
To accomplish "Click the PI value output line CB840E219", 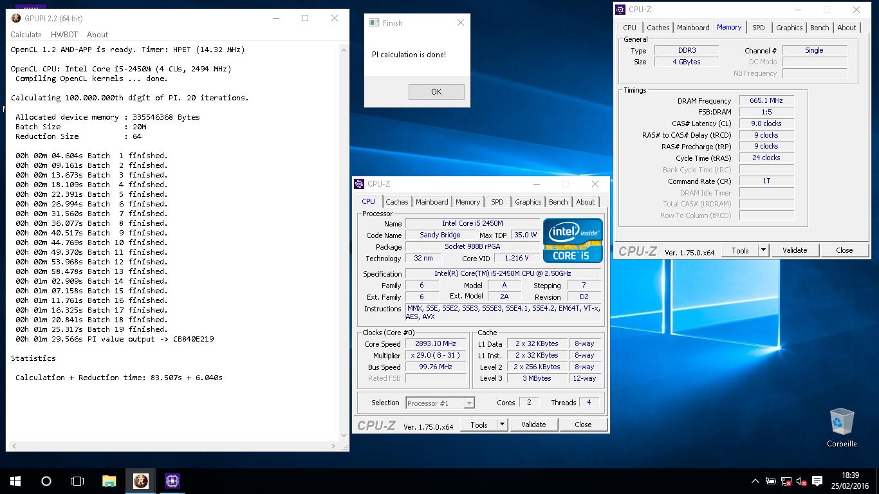I will [x=115, y=339].
